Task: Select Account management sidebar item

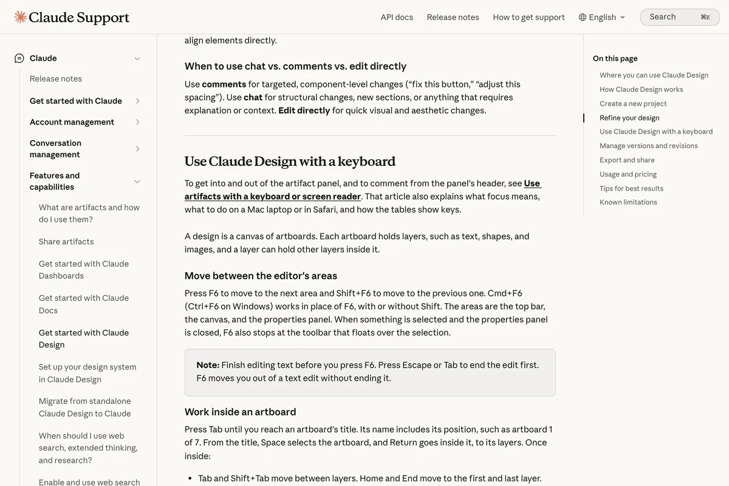Action: 72,122
